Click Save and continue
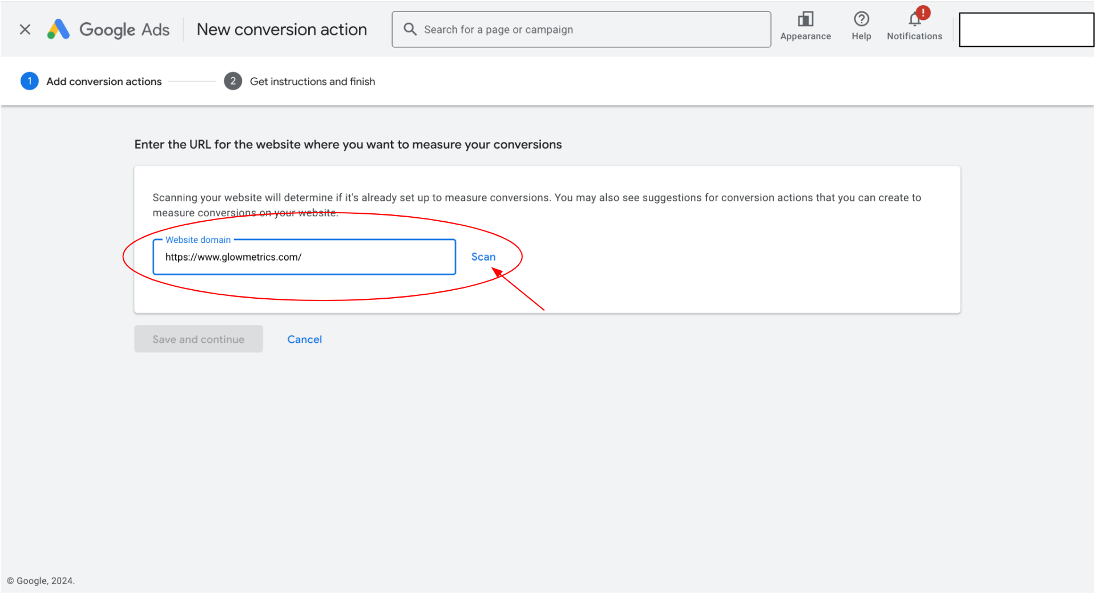Viewport: 1098px width, 593px height. point(198,339)
